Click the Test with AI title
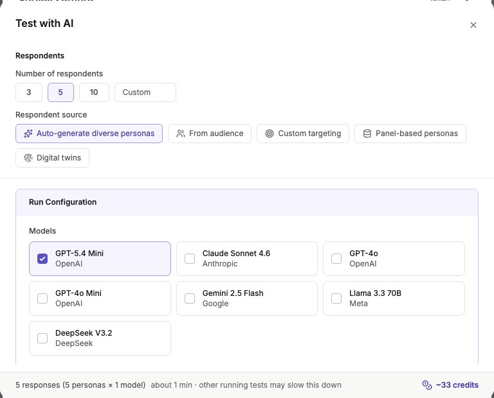The width and height of the screenshot is (494, 398). pos(44,24)
